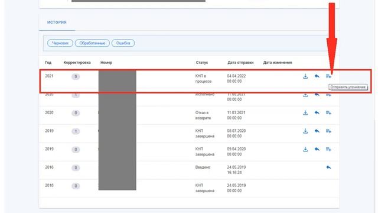Click year 2020 in Отказ в возврате row

click(x=49, y=113)
